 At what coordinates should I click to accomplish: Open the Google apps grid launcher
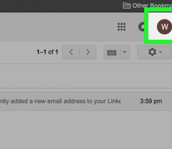(121, 27)
